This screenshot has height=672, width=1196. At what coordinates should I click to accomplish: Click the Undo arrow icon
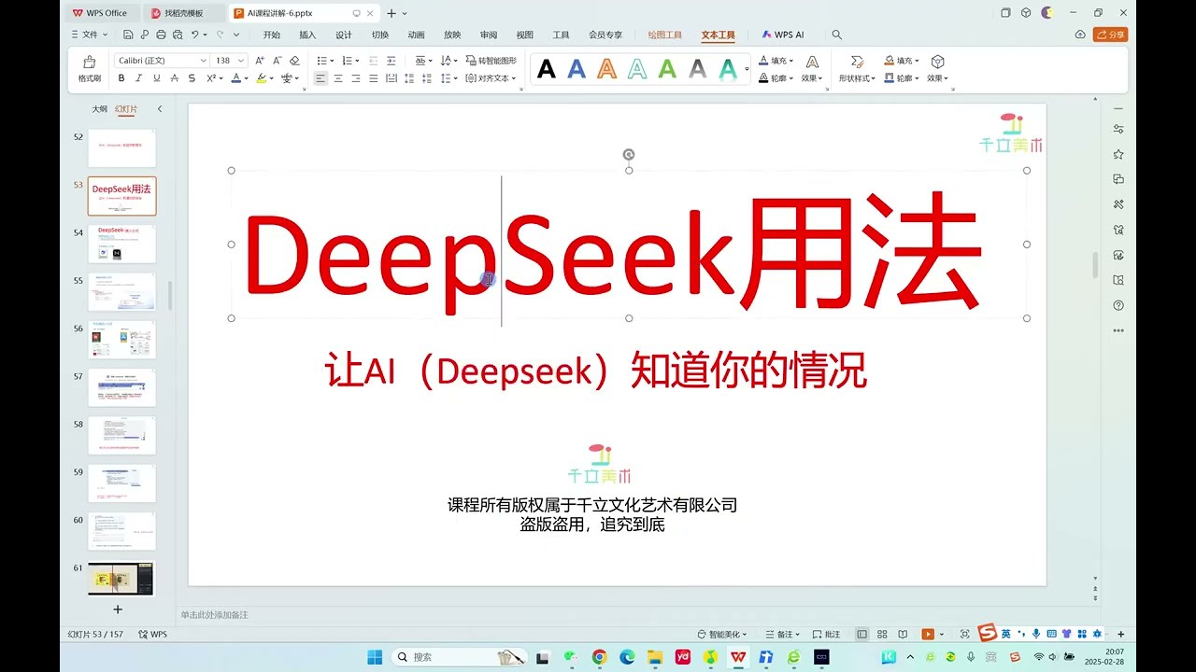click(x=195, y=35)
